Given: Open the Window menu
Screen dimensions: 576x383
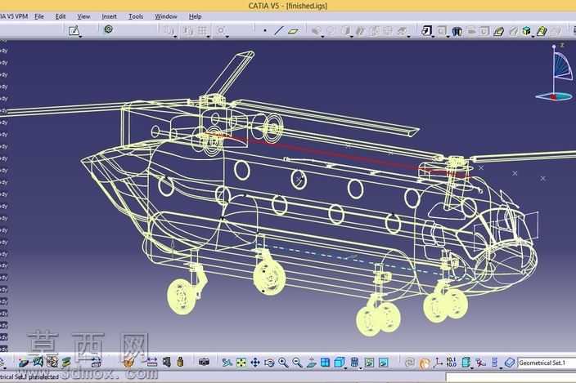Looking at the screenshot, I should pyautogui.click(x=165, y=16).
